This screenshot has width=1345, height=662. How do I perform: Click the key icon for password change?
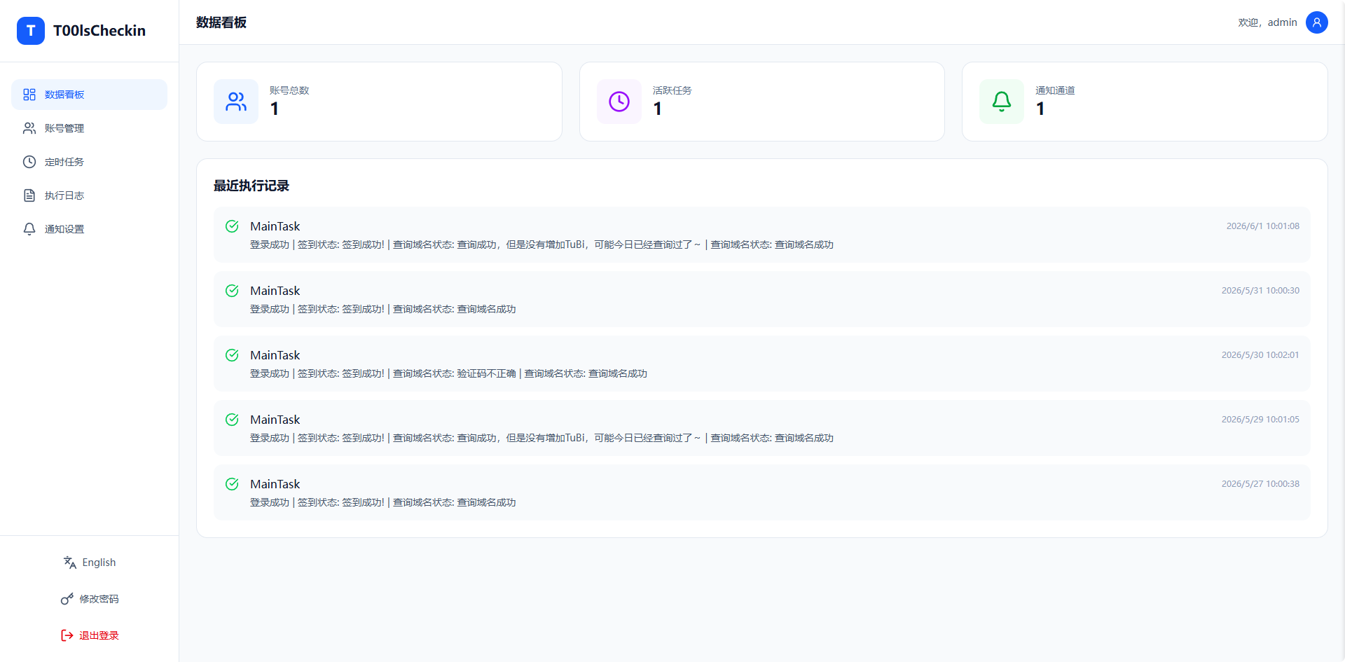tap(67, 599)
